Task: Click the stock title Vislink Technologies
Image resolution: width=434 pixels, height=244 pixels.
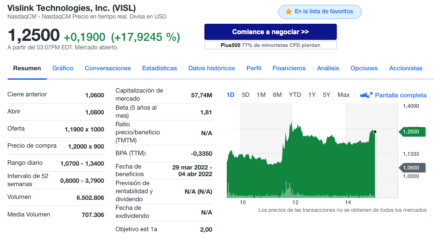Action: coord(71,8)
